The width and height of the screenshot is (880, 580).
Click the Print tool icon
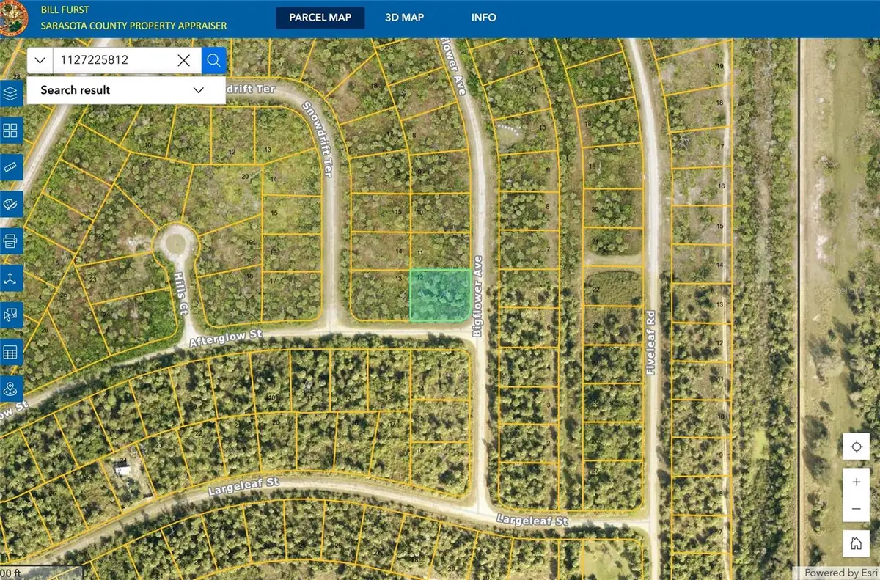10,241
